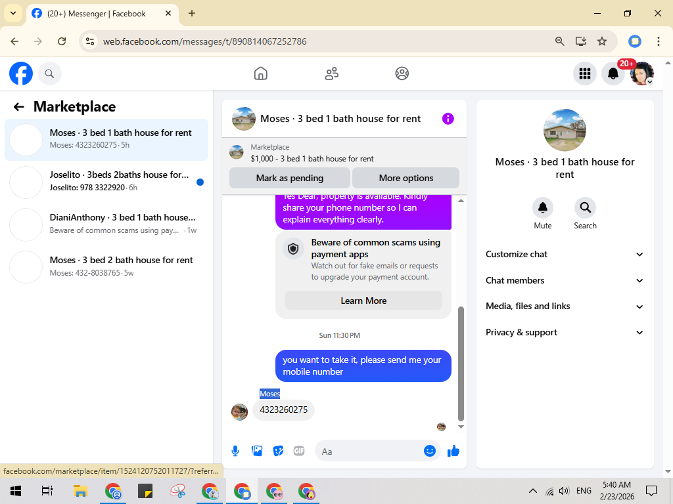Search in conversation magnifier icon
This screenshot has height=504, width=673.
585,208
